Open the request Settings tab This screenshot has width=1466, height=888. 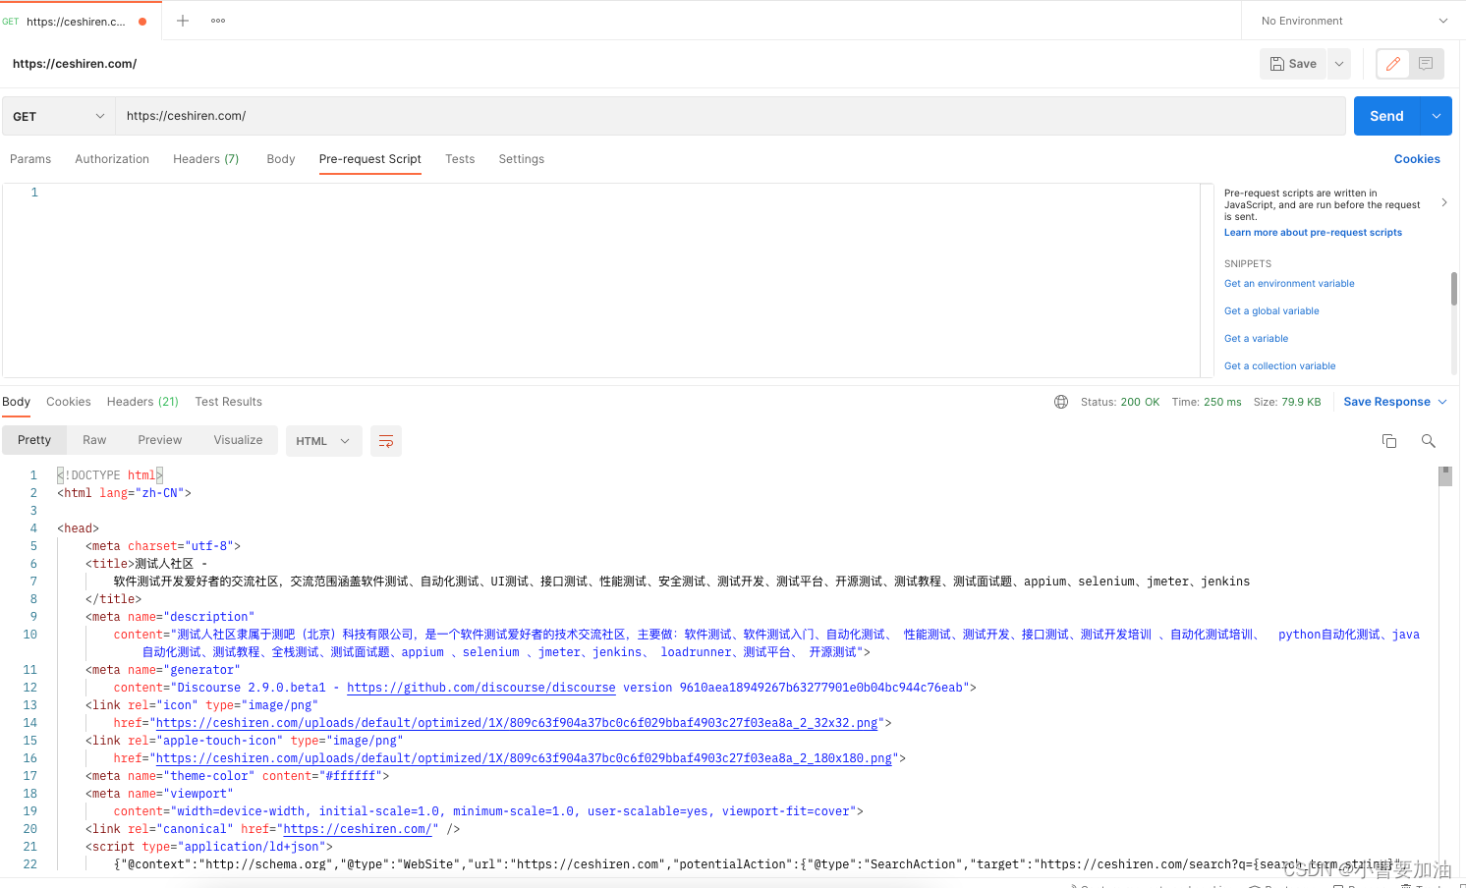[522, 159]
